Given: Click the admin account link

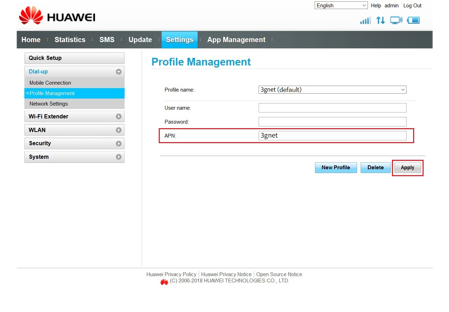Looking at the screenshot, I should click(x=392, y=6).
